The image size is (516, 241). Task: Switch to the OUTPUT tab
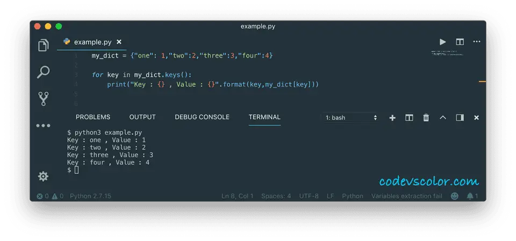tap(142, 117)
